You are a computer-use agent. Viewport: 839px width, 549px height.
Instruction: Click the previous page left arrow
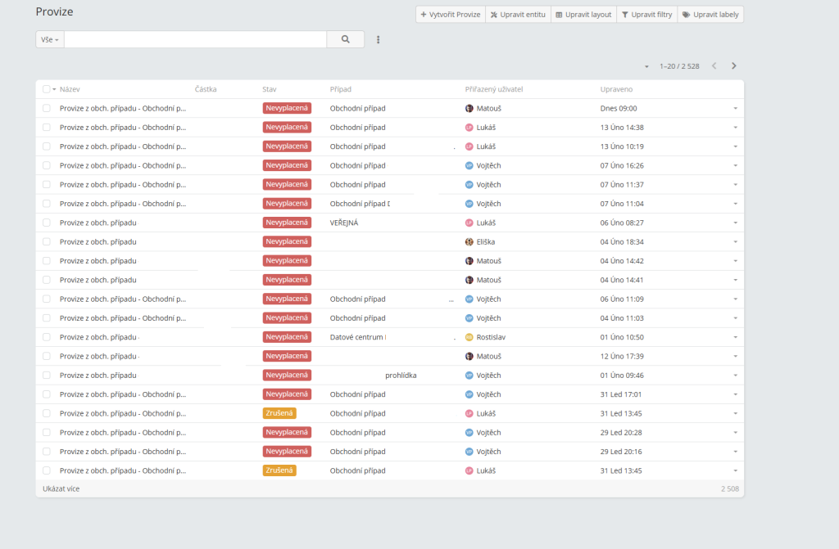pos(714,66)
